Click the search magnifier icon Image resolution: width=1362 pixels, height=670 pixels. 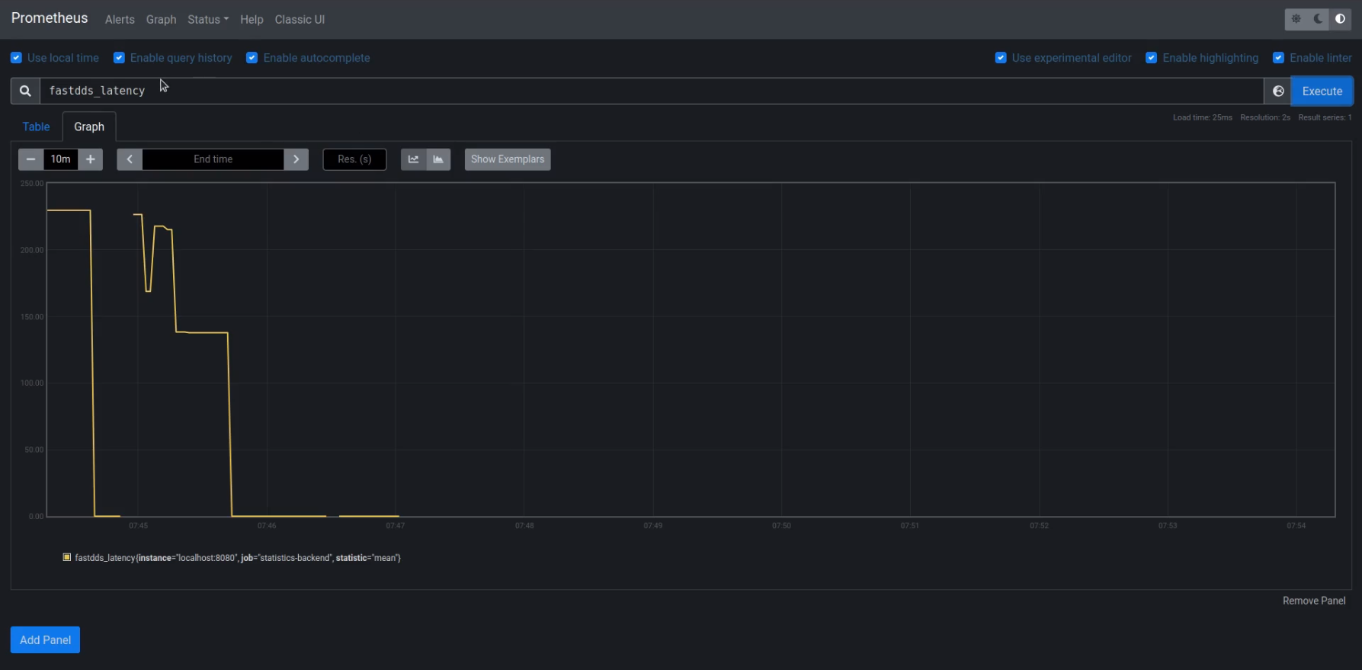tap(25, 91)
